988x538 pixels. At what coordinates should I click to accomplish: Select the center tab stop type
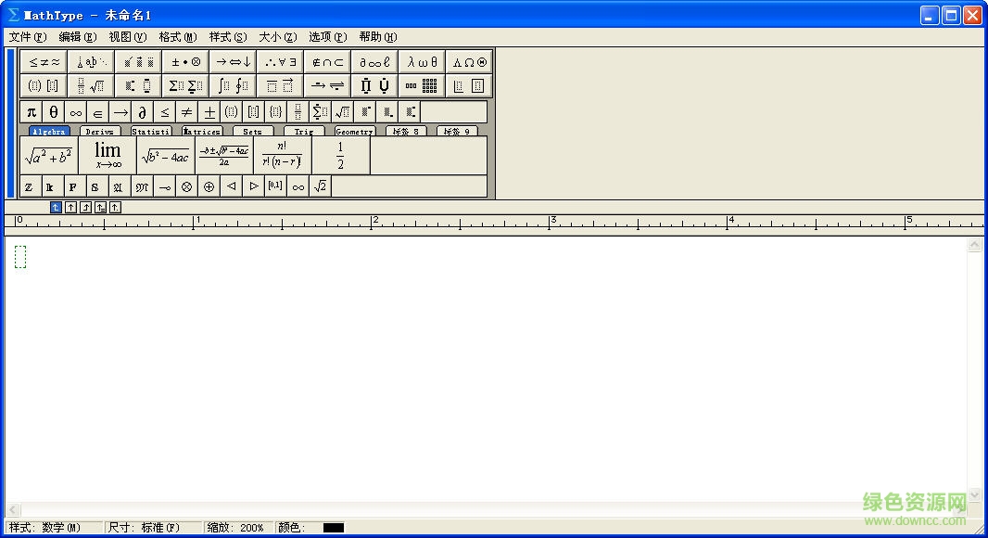coord(70,208)
